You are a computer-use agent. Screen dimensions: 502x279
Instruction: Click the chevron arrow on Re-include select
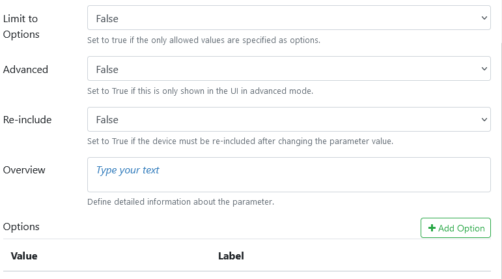[x=484, y=120]
